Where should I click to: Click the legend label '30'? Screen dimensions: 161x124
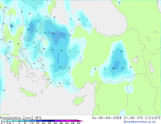click(x=55, y=123)
